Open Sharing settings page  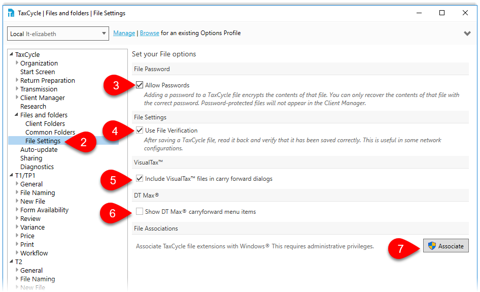[x=31, y=158]
